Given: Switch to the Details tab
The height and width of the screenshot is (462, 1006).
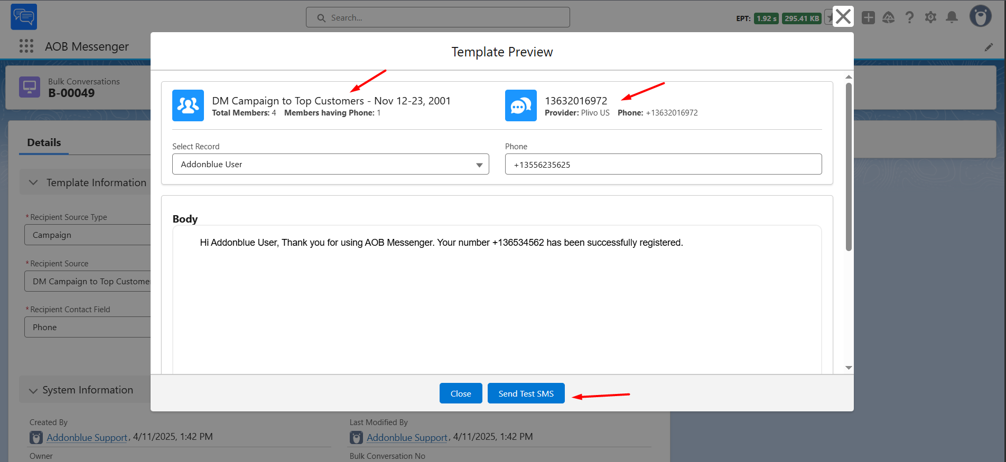Looking at the screenshot, I should coord(44,142).
